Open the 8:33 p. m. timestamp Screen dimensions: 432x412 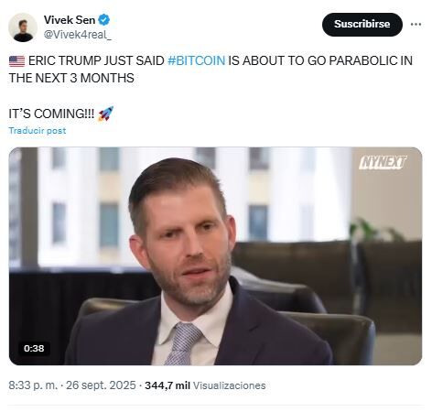click(33, 385)
